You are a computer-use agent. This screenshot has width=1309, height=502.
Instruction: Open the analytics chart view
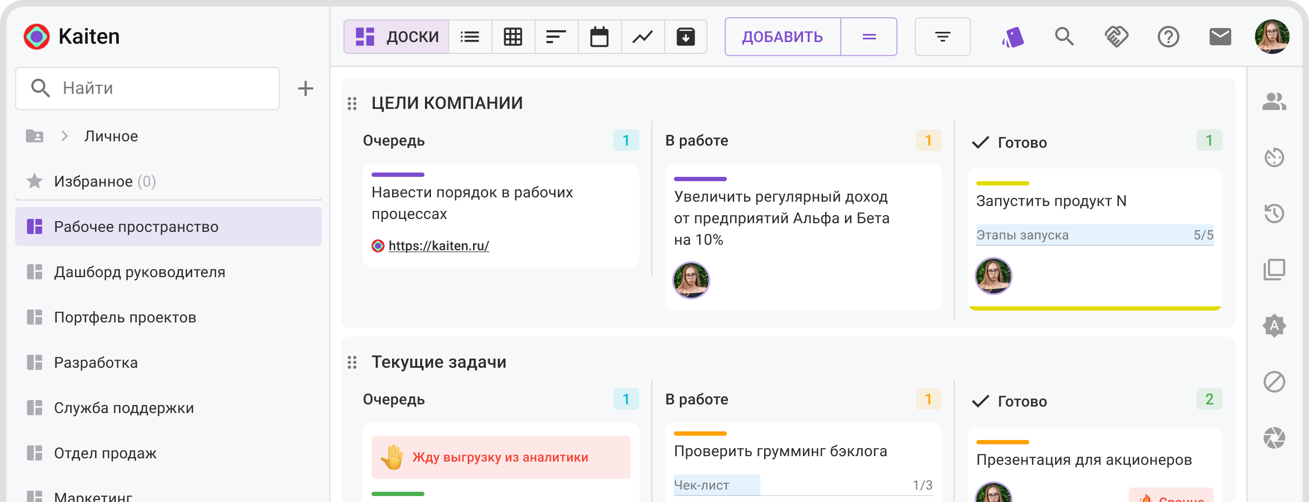click(643, 37)
